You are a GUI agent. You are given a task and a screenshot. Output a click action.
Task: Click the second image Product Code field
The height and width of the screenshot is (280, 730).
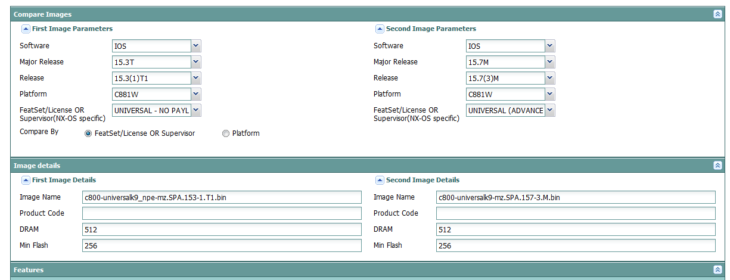(x=576, y=213)
